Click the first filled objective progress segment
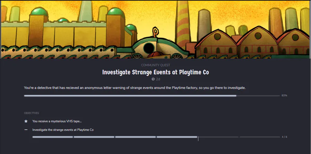Screen dimensions: 311x154 click(53, 137)
